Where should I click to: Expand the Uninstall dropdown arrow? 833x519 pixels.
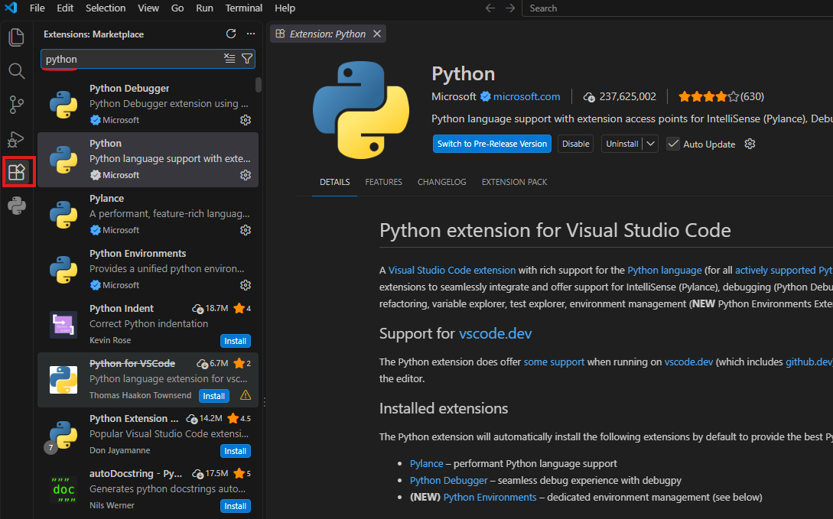click(650, 144)
